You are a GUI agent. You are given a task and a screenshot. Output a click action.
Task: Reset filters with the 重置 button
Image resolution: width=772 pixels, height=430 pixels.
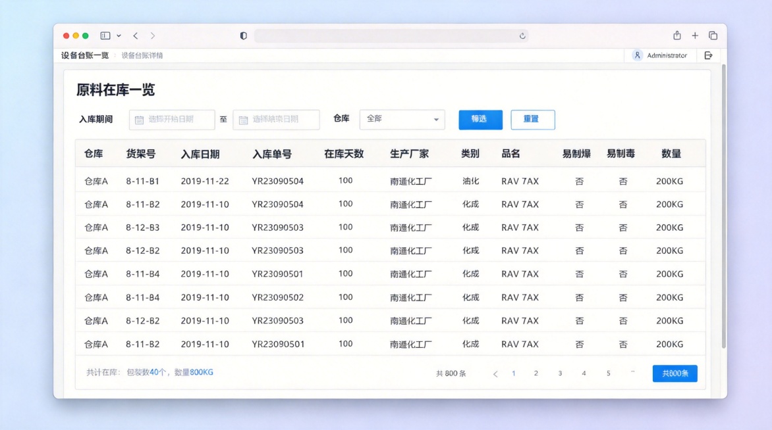[533, 120]
